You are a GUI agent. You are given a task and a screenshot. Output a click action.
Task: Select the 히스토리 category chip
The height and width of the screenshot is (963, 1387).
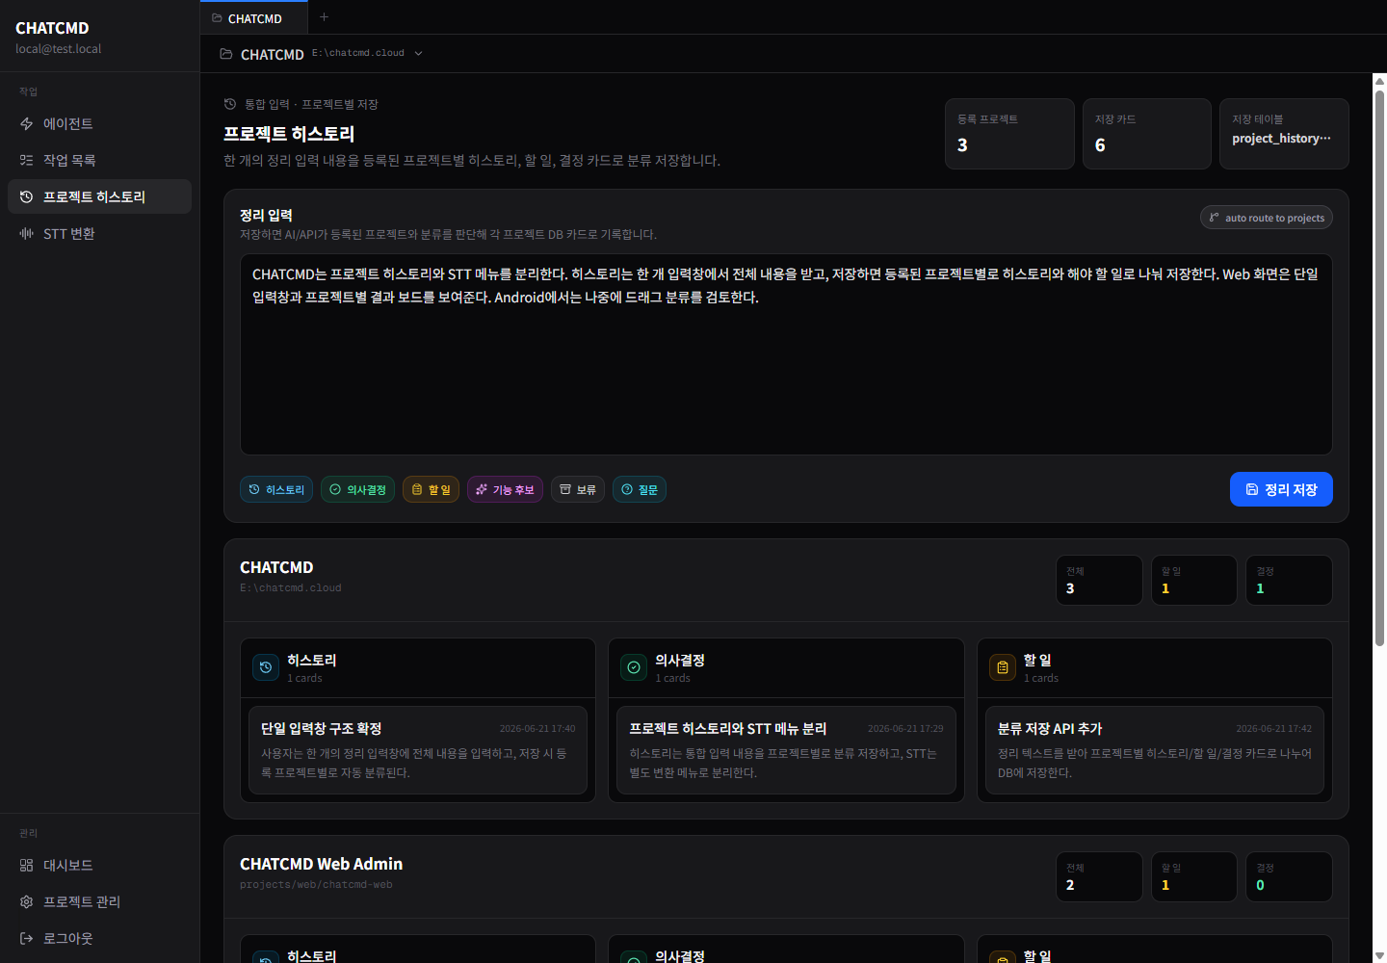click(x=276, y=489)
